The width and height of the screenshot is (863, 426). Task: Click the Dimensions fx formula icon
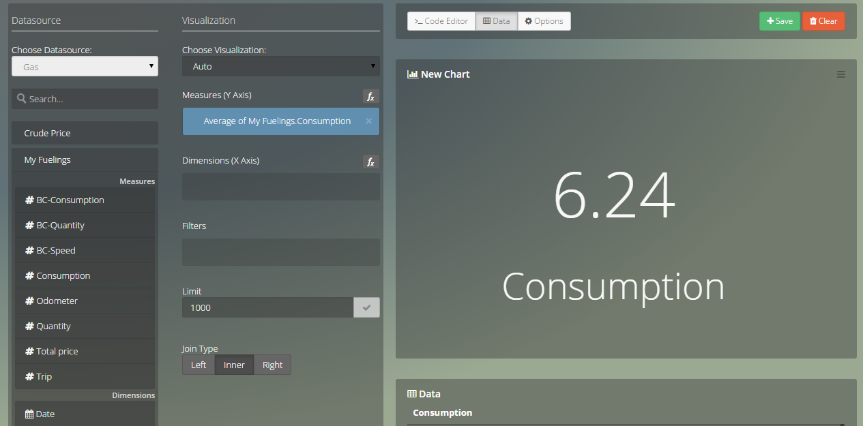click(370, 162)
